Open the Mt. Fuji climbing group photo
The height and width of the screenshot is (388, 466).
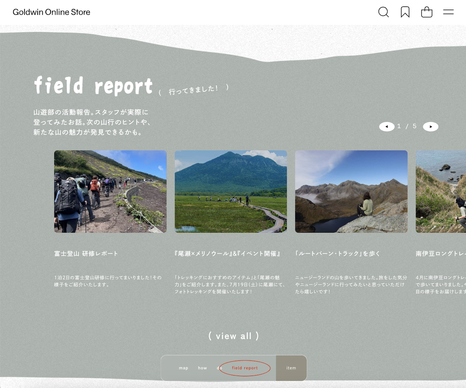click(110, 191)
